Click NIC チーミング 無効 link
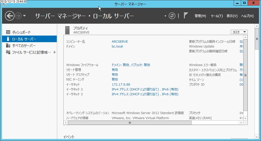 115,79
